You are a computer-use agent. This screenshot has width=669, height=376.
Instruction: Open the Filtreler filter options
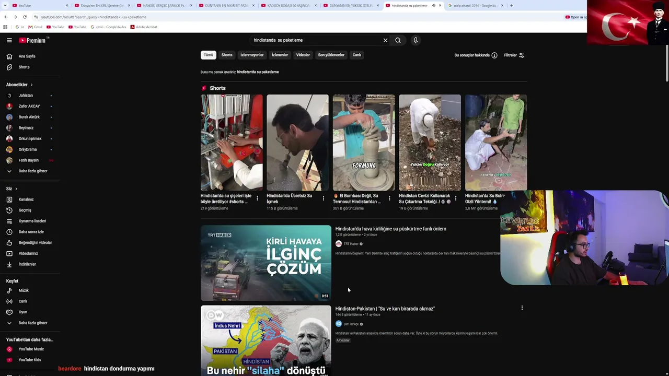(514, 55)
